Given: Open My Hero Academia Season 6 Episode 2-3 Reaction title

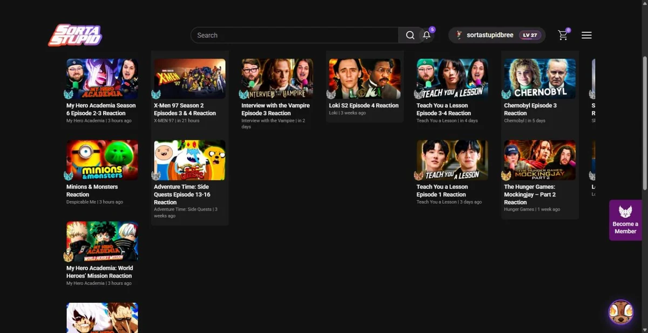Looking at the screenshot, I should pos(101,110).
